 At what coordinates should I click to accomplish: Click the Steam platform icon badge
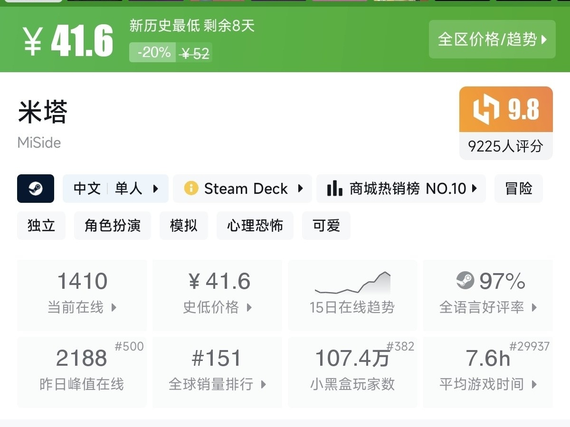pos(36,189)
